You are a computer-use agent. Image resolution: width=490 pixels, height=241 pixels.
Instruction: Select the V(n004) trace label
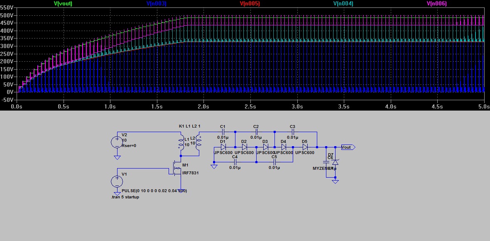tap(343, 3)
